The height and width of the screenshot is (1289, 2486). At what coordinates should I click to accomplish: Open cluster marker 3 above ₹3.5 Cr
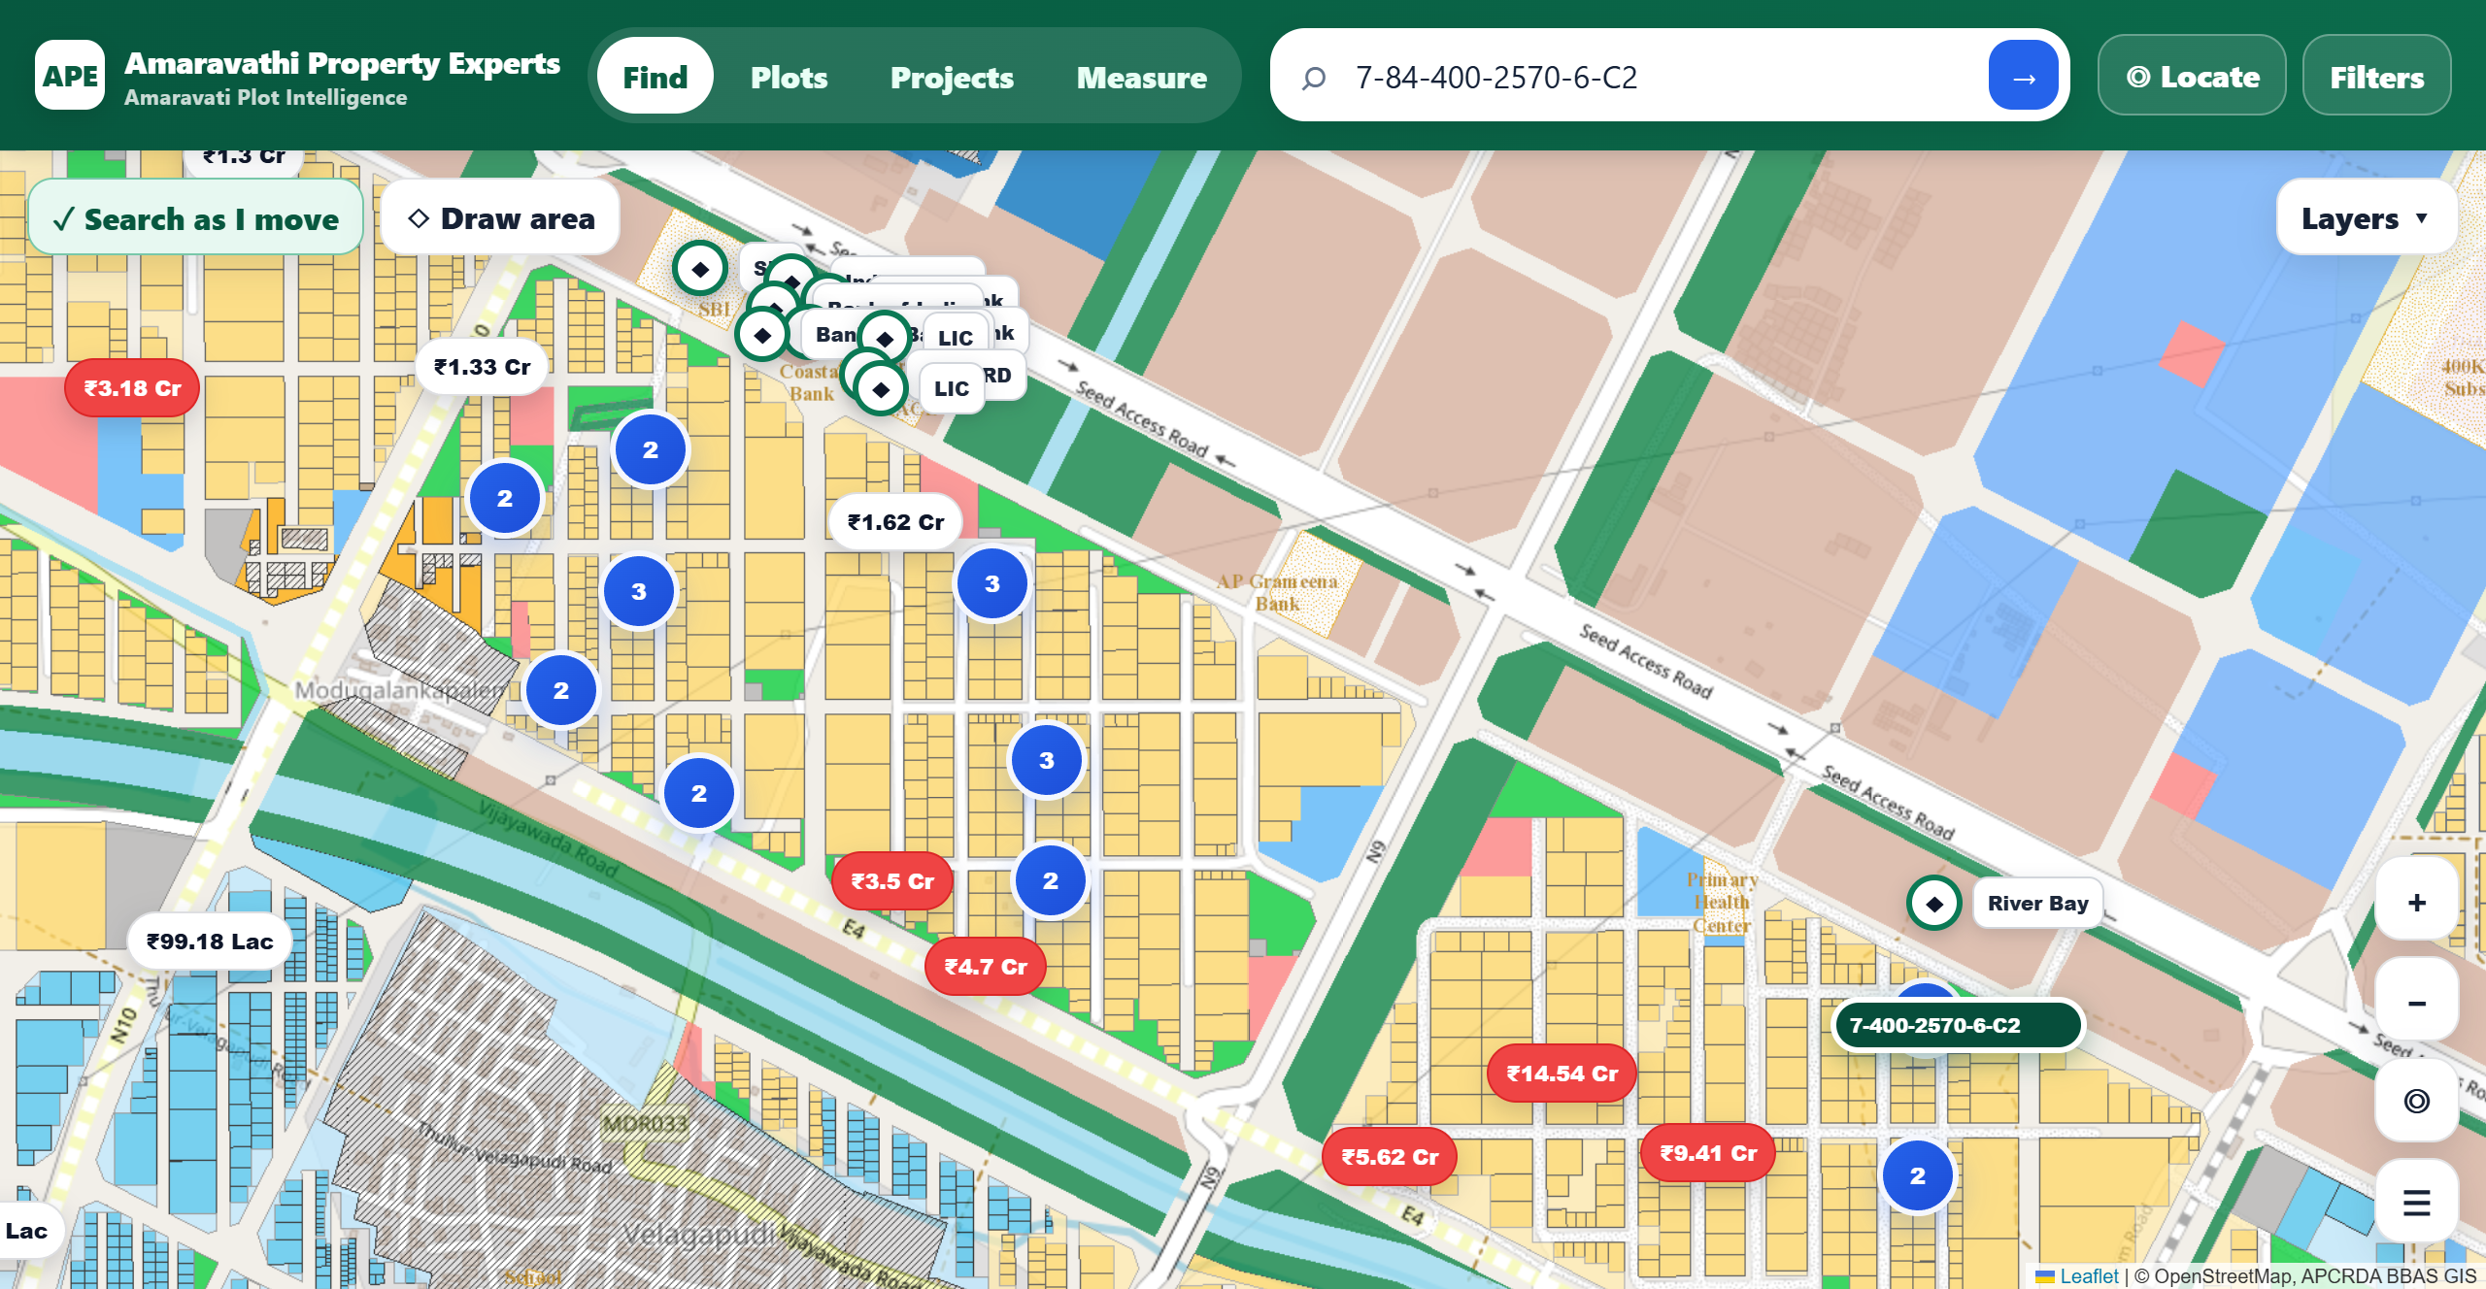pyautogui.click(x=1047, y=761)
